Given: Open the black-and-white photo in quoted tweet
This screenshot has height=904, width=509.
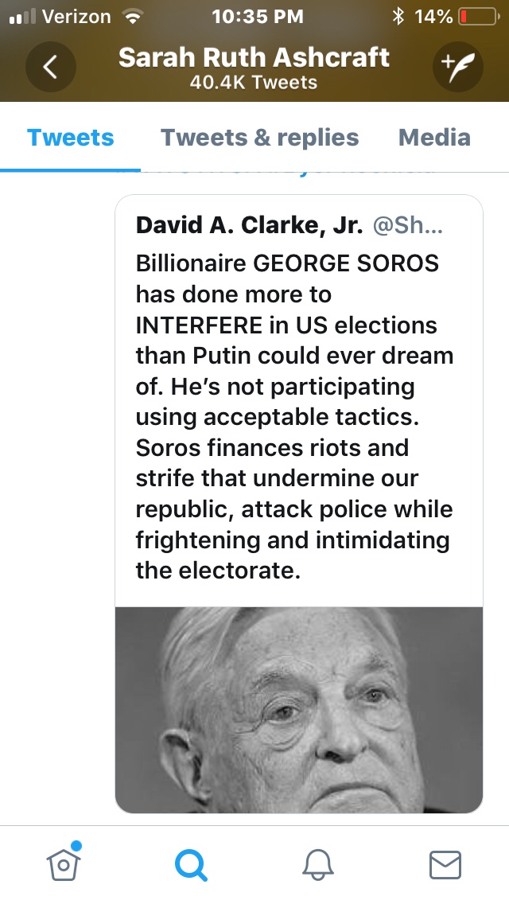Looking at the screenshot, I should [299, 710].
